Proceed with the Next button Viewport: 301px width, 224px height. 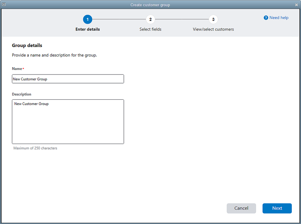click(277, 208)
